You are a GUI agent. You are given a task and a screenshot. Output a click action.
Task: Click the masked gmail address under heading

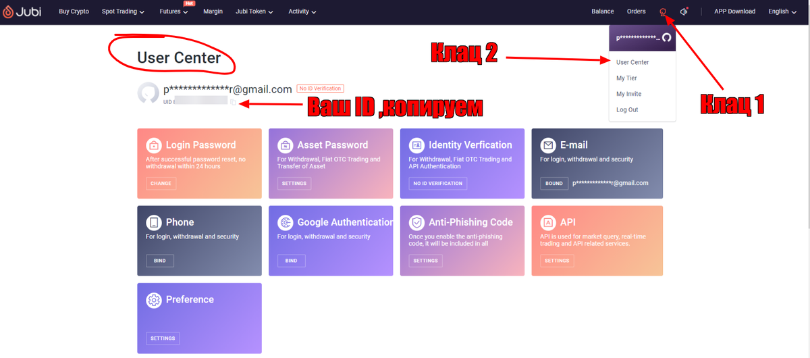(x=227, y=89)
